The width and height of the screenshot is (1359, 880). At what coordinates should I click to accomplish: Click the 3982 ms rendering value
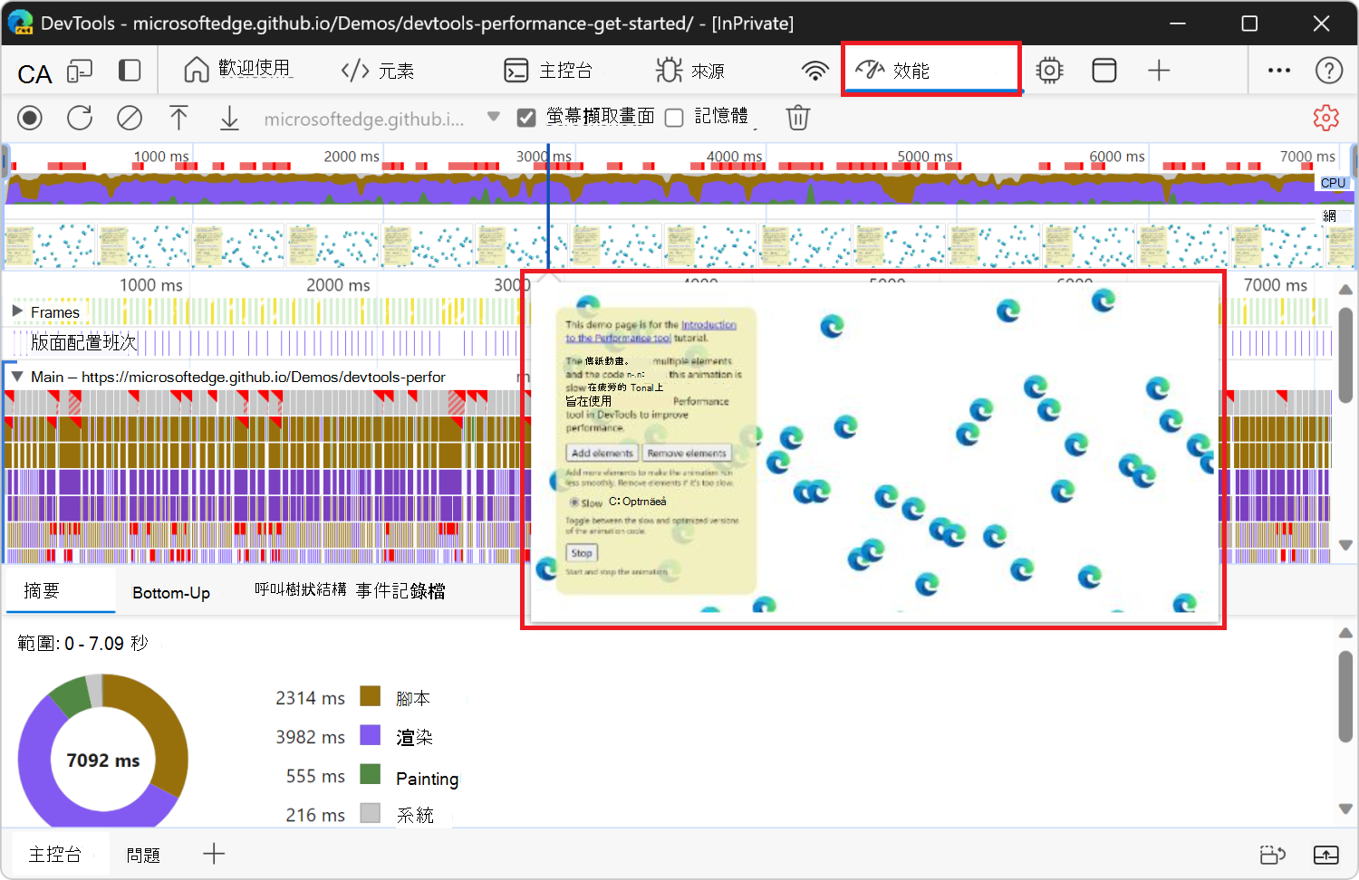coord(310,737)
